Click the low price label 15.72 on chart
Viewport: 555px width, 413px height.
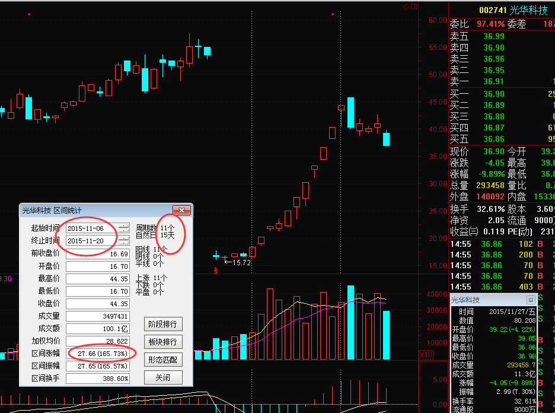point(241,262)
